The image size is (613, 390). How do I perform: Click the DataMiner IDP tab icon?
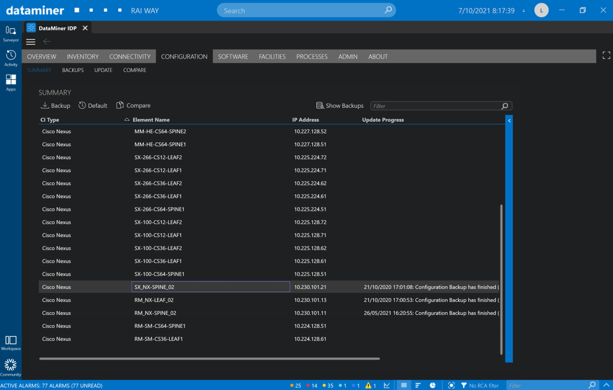click(31, 28)
